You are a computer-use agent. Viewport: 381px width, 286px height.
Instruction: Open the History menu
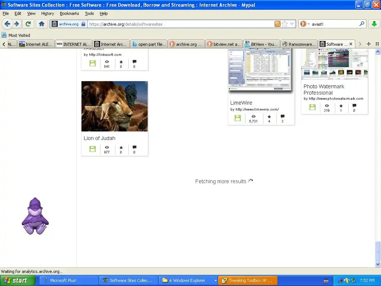[x=48, y=13]
